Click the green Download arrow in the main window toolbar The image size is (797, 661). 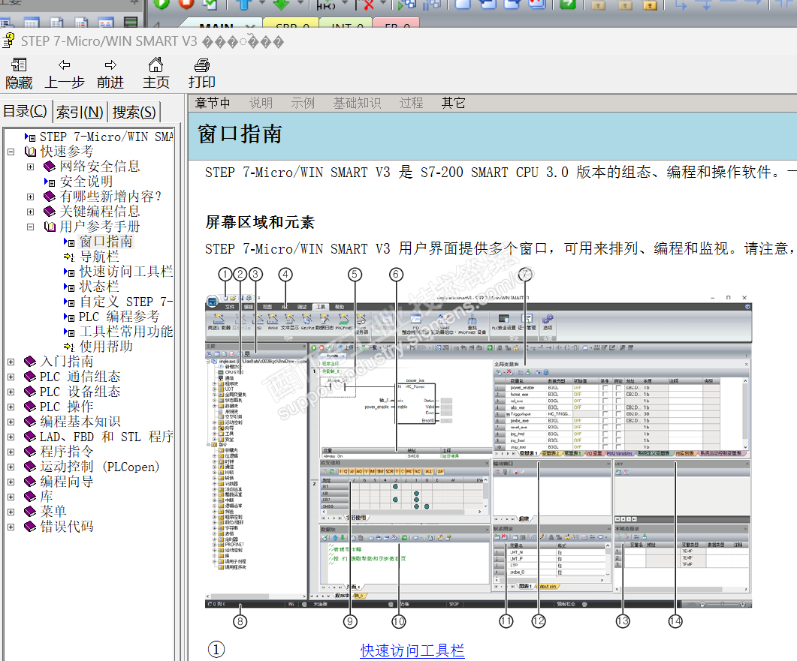click(281, 4)
